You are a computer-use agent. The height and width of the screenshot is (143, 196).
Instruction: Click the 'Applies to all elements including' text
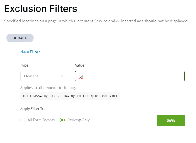tap(48, 88)
